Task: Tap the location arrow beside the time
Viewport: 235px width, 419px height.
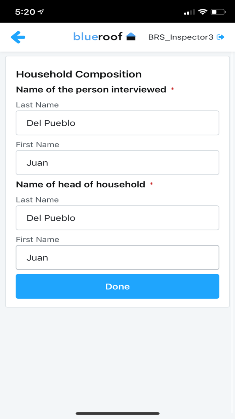Action: [41, 12]
